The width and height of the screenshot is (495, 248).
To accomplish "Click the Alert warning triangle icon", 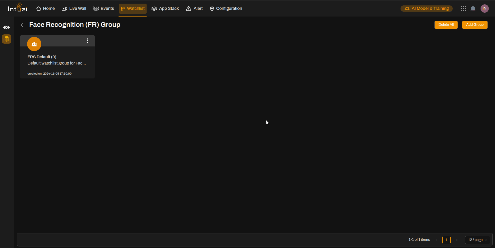I will [188, 8].
